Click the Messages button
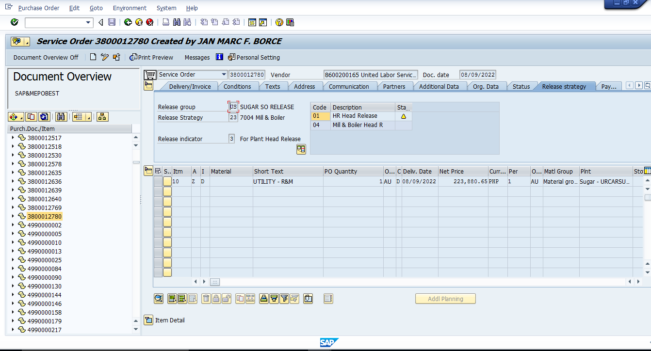This screenshot has width=651, height=351. (197, 57)
